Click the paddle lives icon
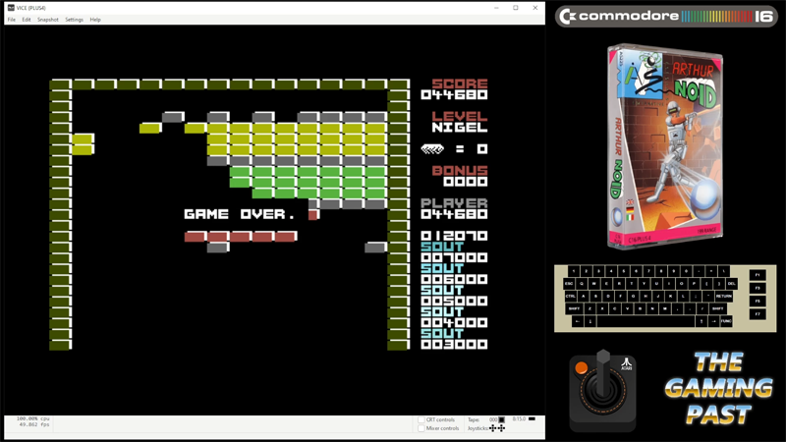The width and height of the screenshot is (786, 442). coord(432,149)
